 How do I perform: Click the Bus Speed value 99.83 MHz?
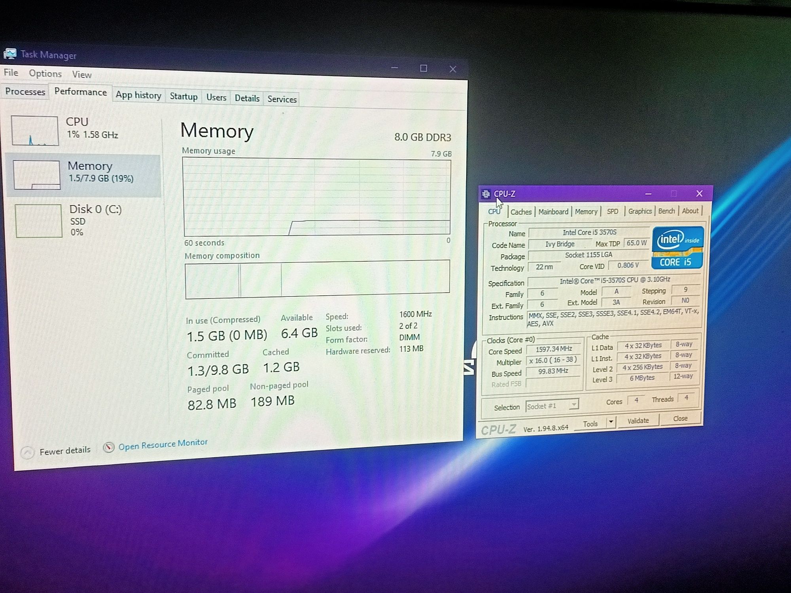[x=553, y=371]
